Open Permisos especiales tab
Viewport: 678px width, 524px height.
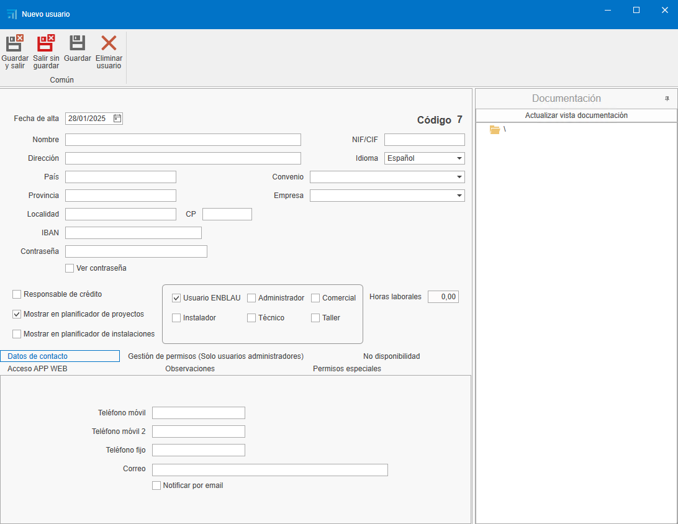click(x=347, y=369)
